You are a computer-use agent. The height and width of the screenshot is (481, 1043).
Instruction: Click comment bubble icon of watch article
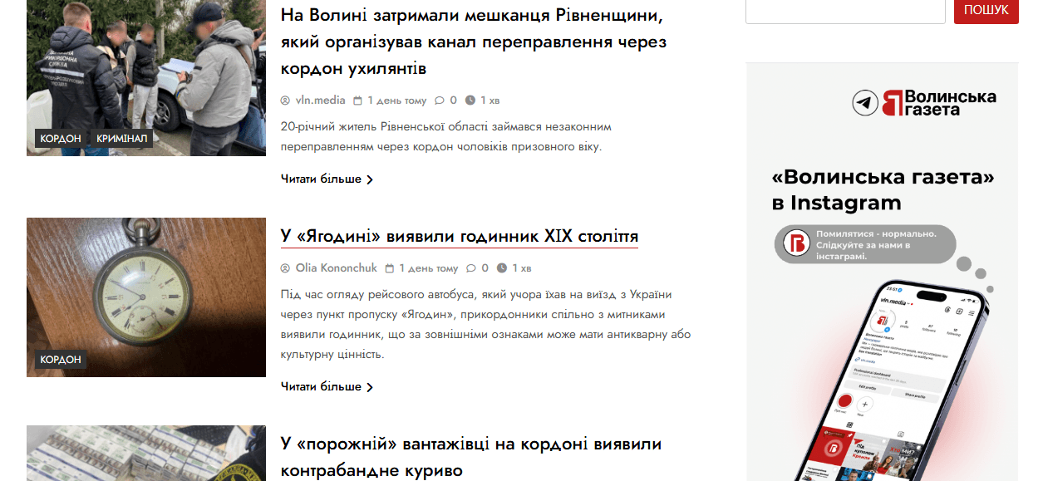pyautogui.click(x=471, y=268)
